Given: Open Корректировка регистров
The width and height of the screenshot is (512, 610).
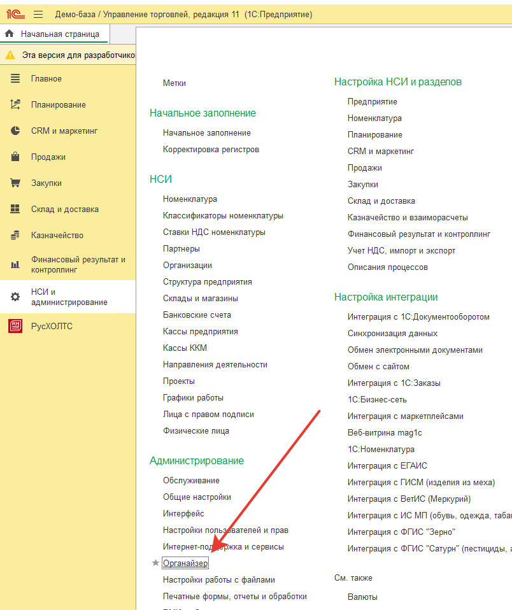Looking at the screenshot, I should 211,150.
